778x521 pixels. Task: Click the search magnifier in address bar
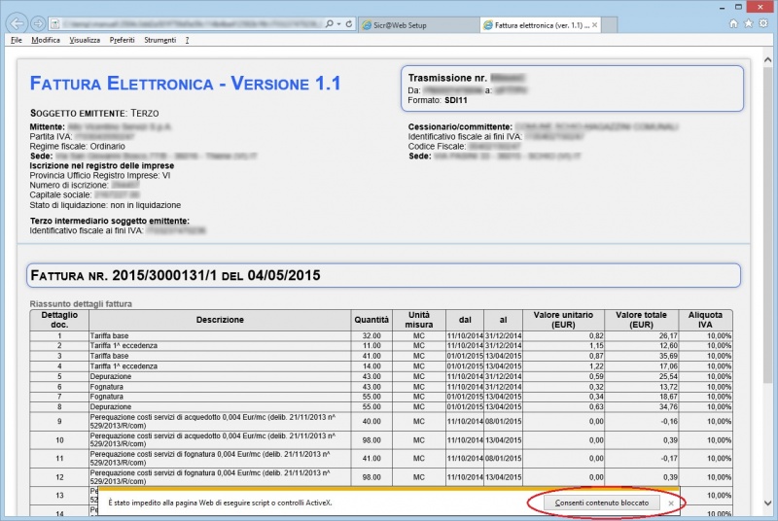coord(328,23)
